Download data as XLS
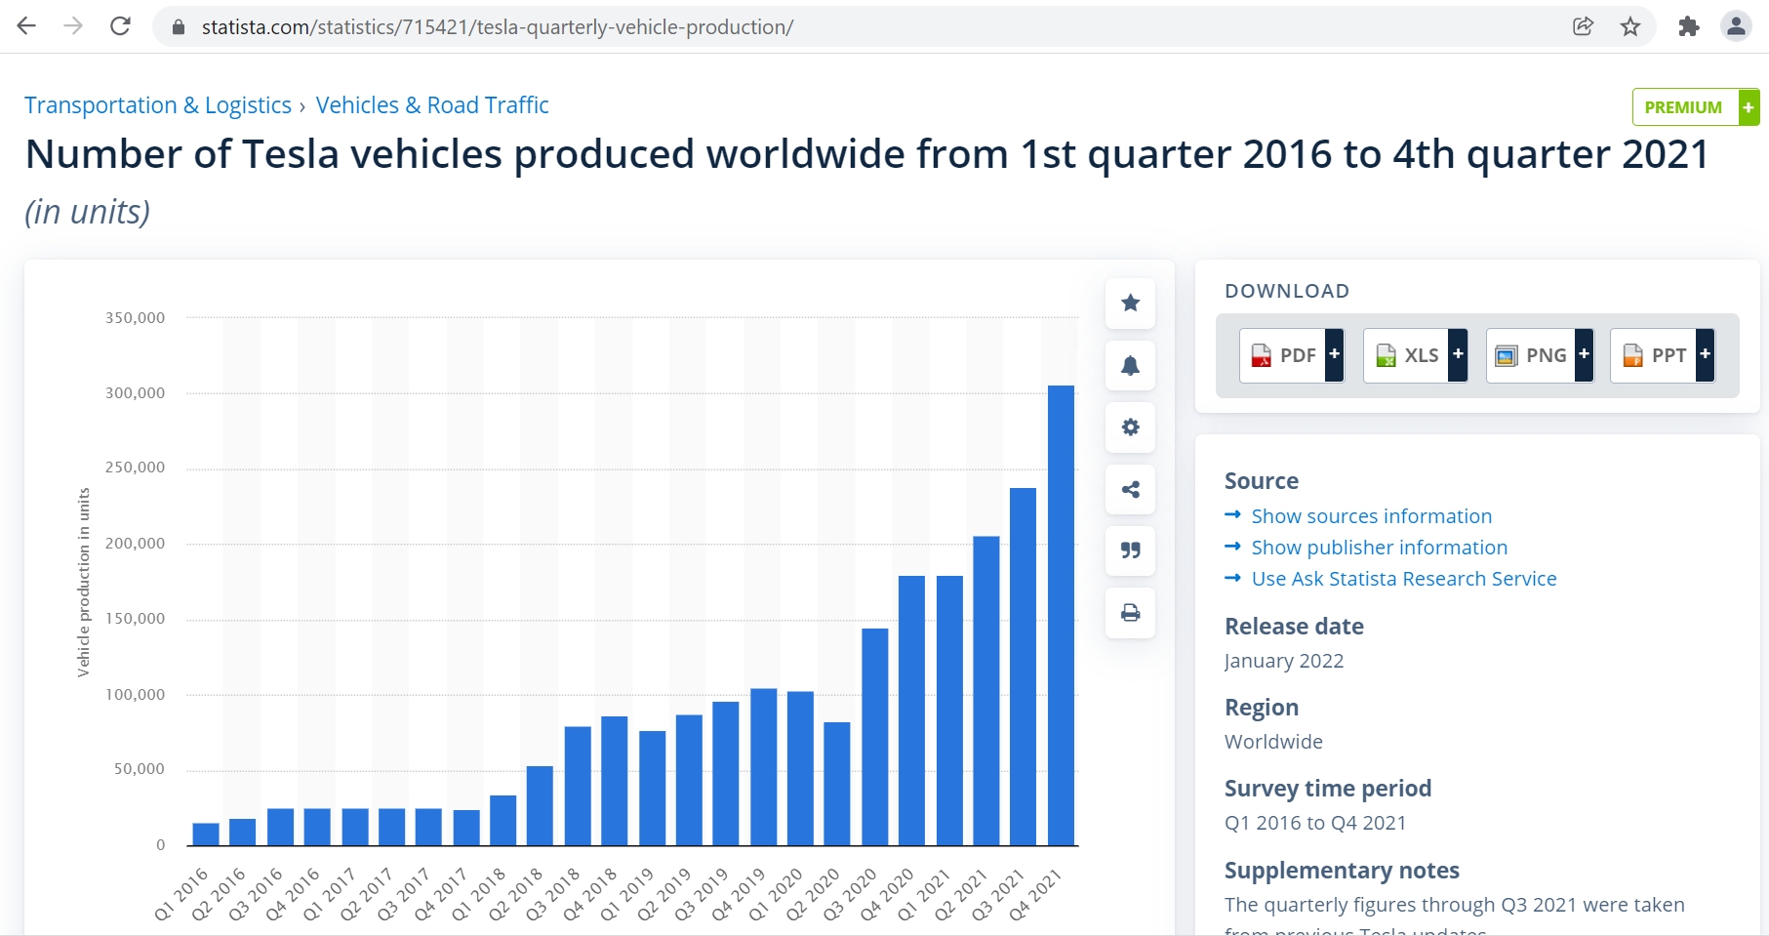 tap(1415, 355)
